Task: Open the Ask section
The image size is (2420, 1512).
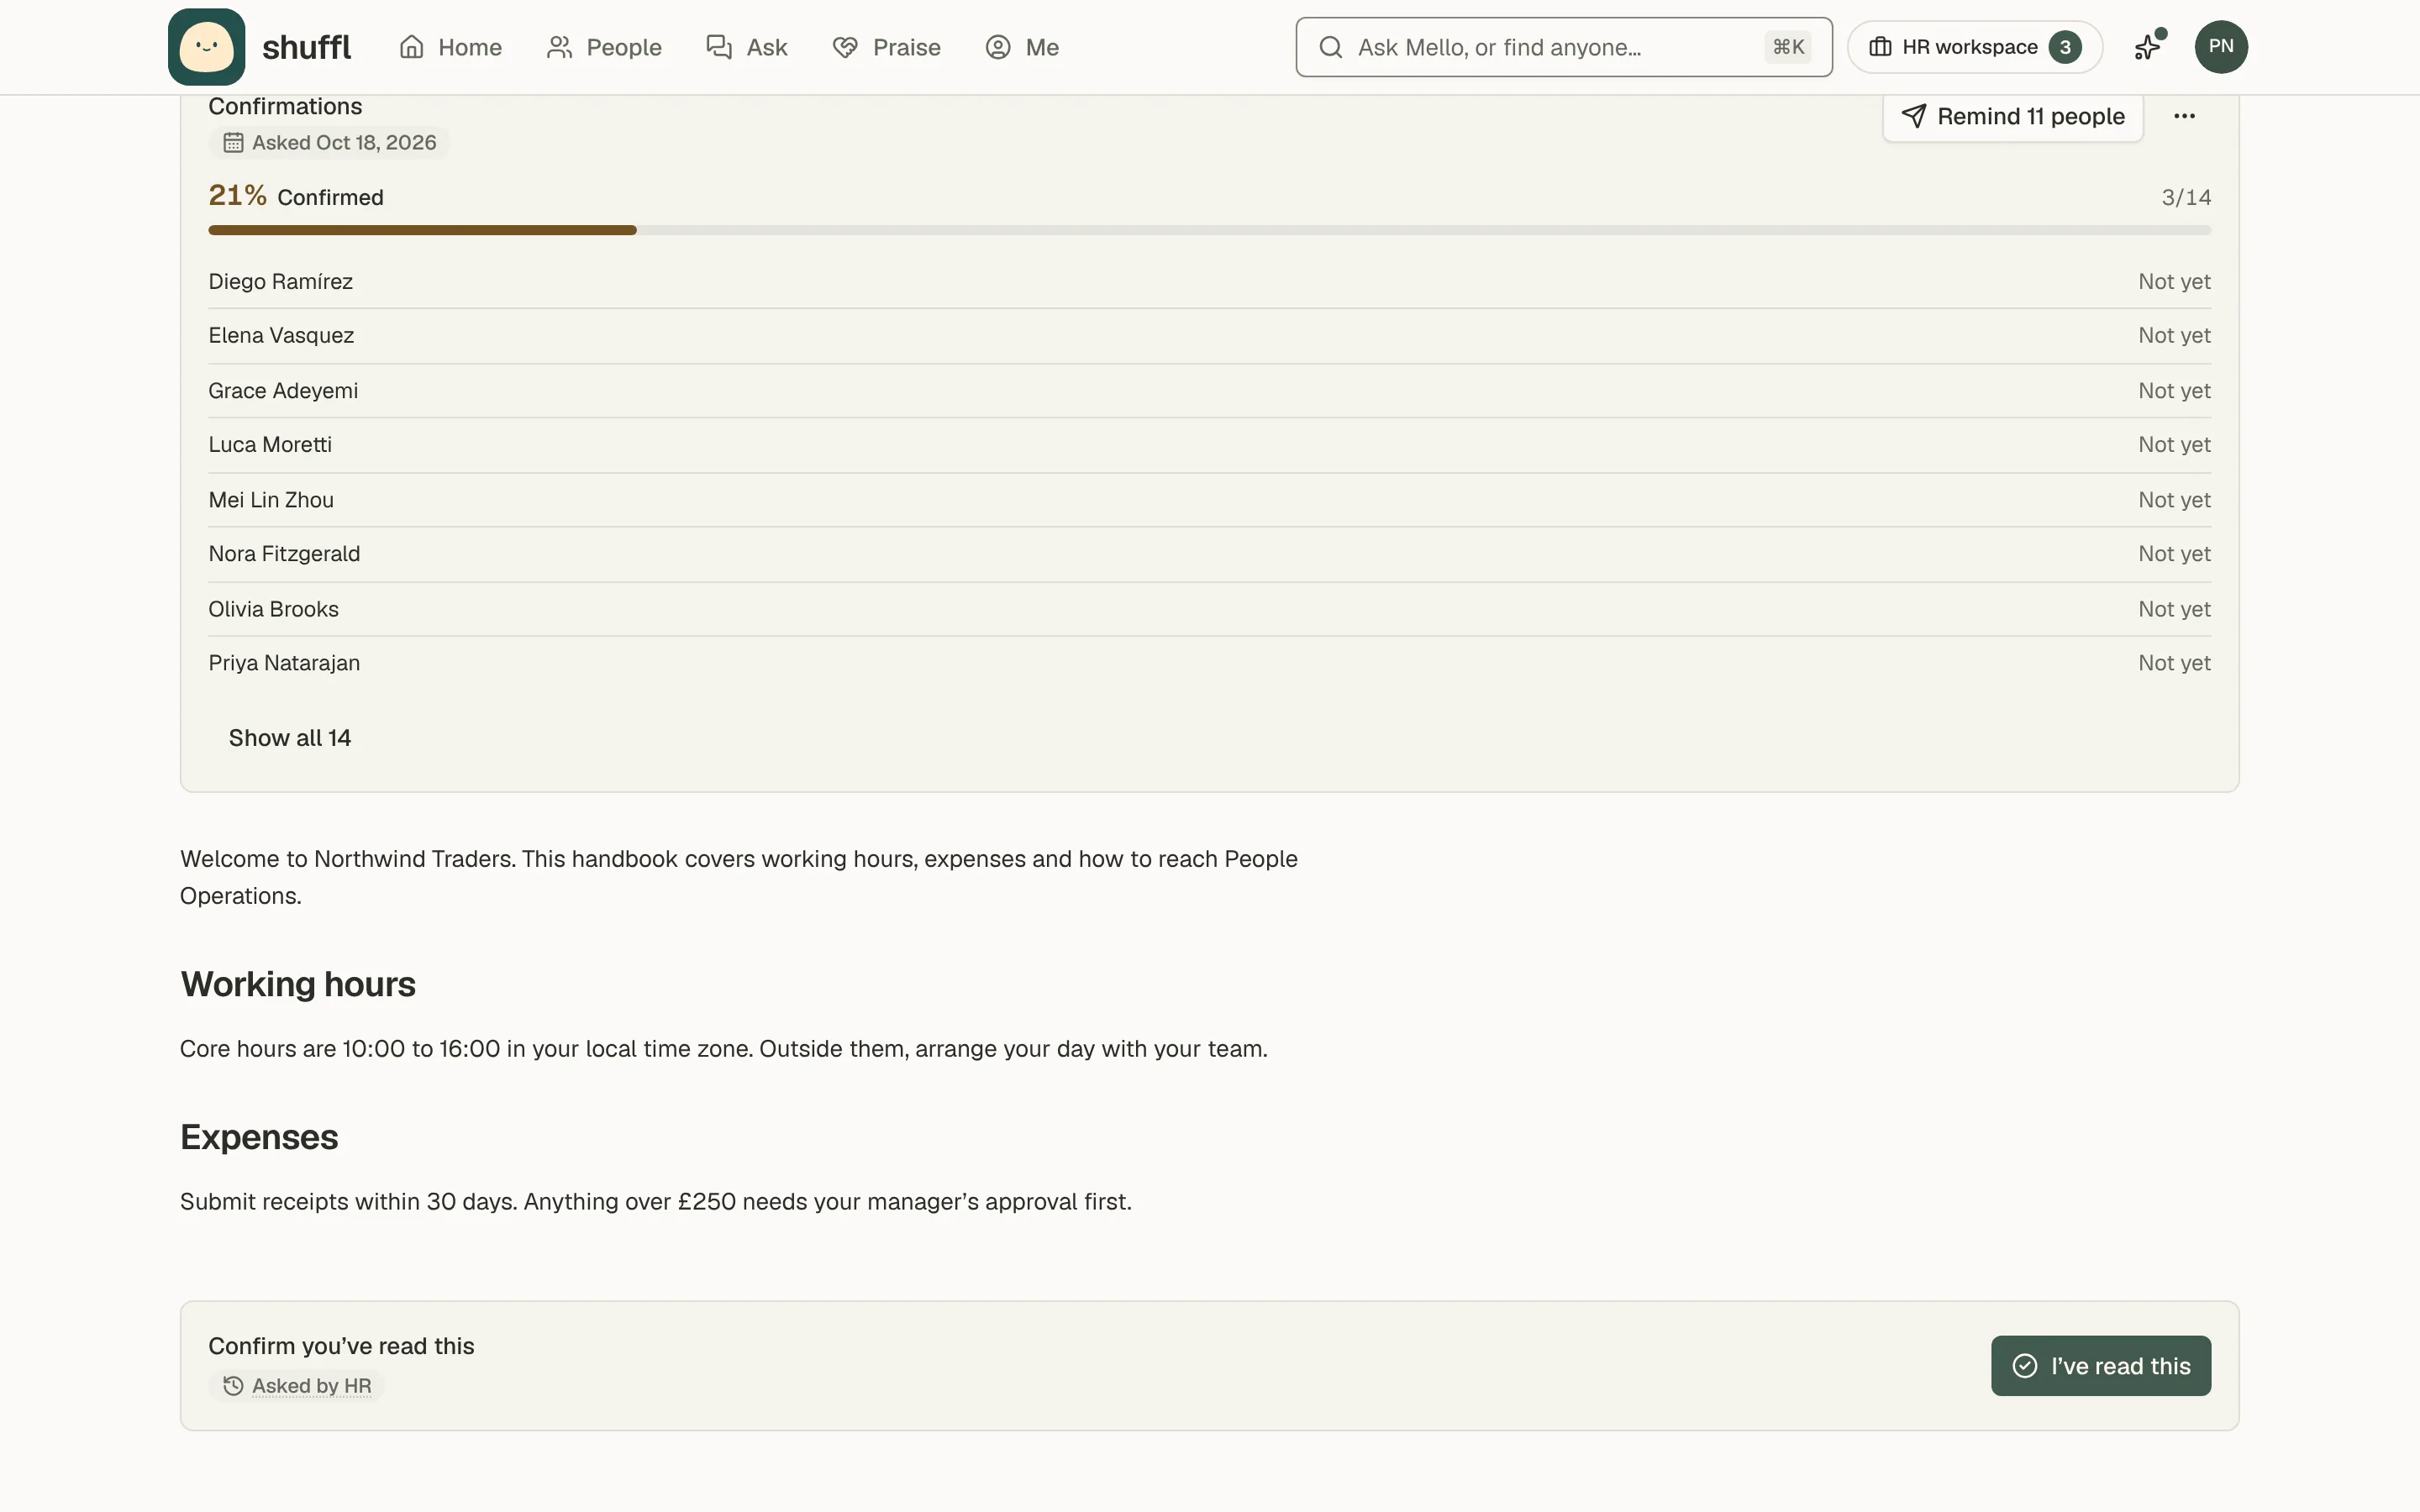Action: (x=747, y=47)
